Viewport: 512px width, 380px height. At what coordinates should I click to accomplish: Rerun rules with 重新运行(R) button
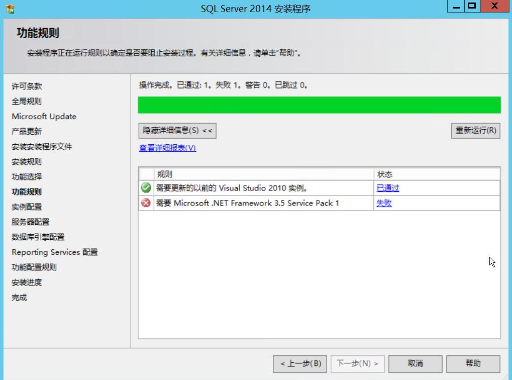point(475,130)
